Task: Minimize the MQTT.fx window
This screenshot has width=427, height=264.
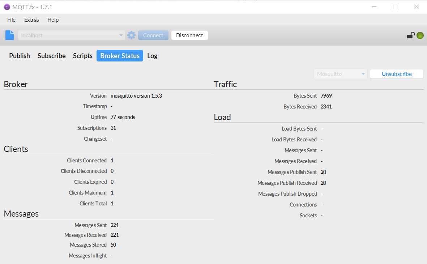Action: tap(374, 7)
